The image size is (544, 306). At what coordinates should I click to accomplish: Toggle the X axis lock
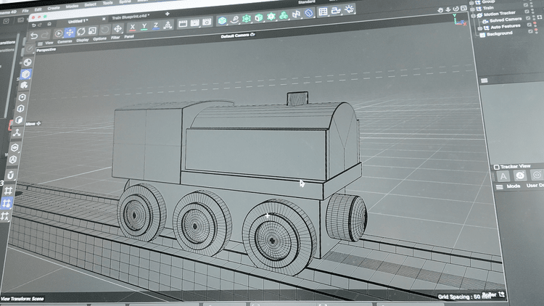coord(132,27)
